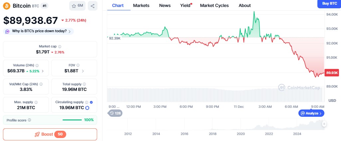
Task: Open the Market Cycles tab
Action: (x=214, y=5)
